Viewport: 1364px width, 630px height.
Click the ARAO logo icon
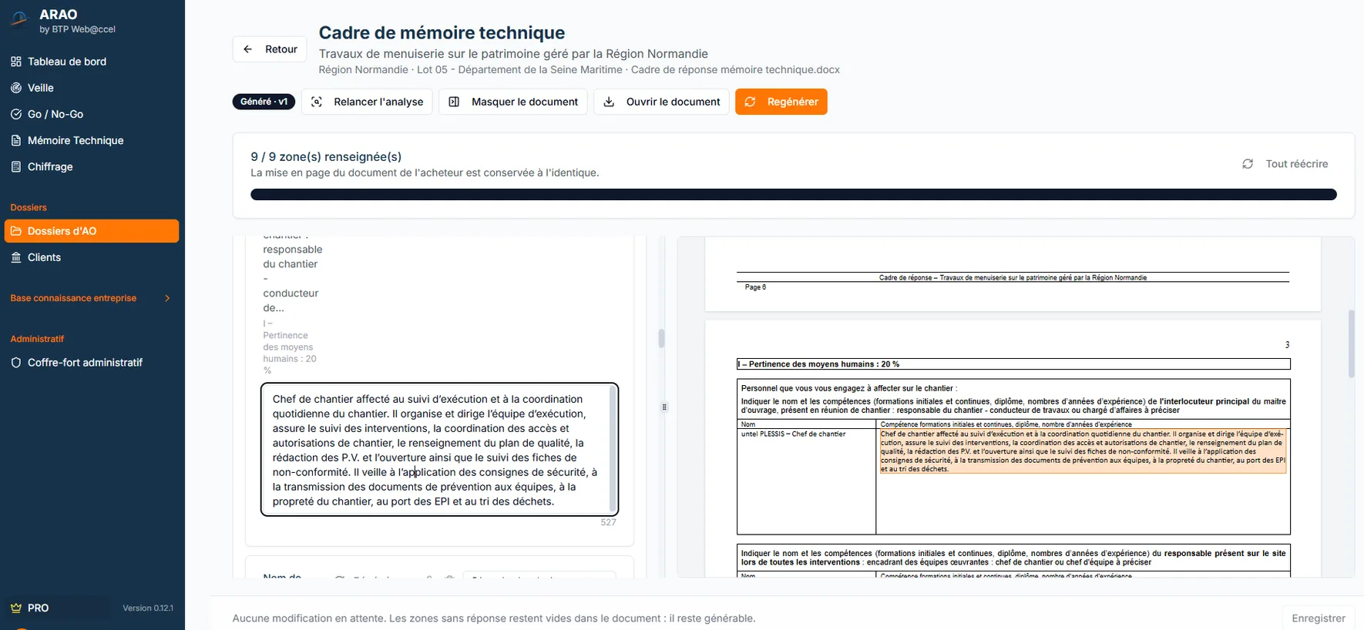18,18
